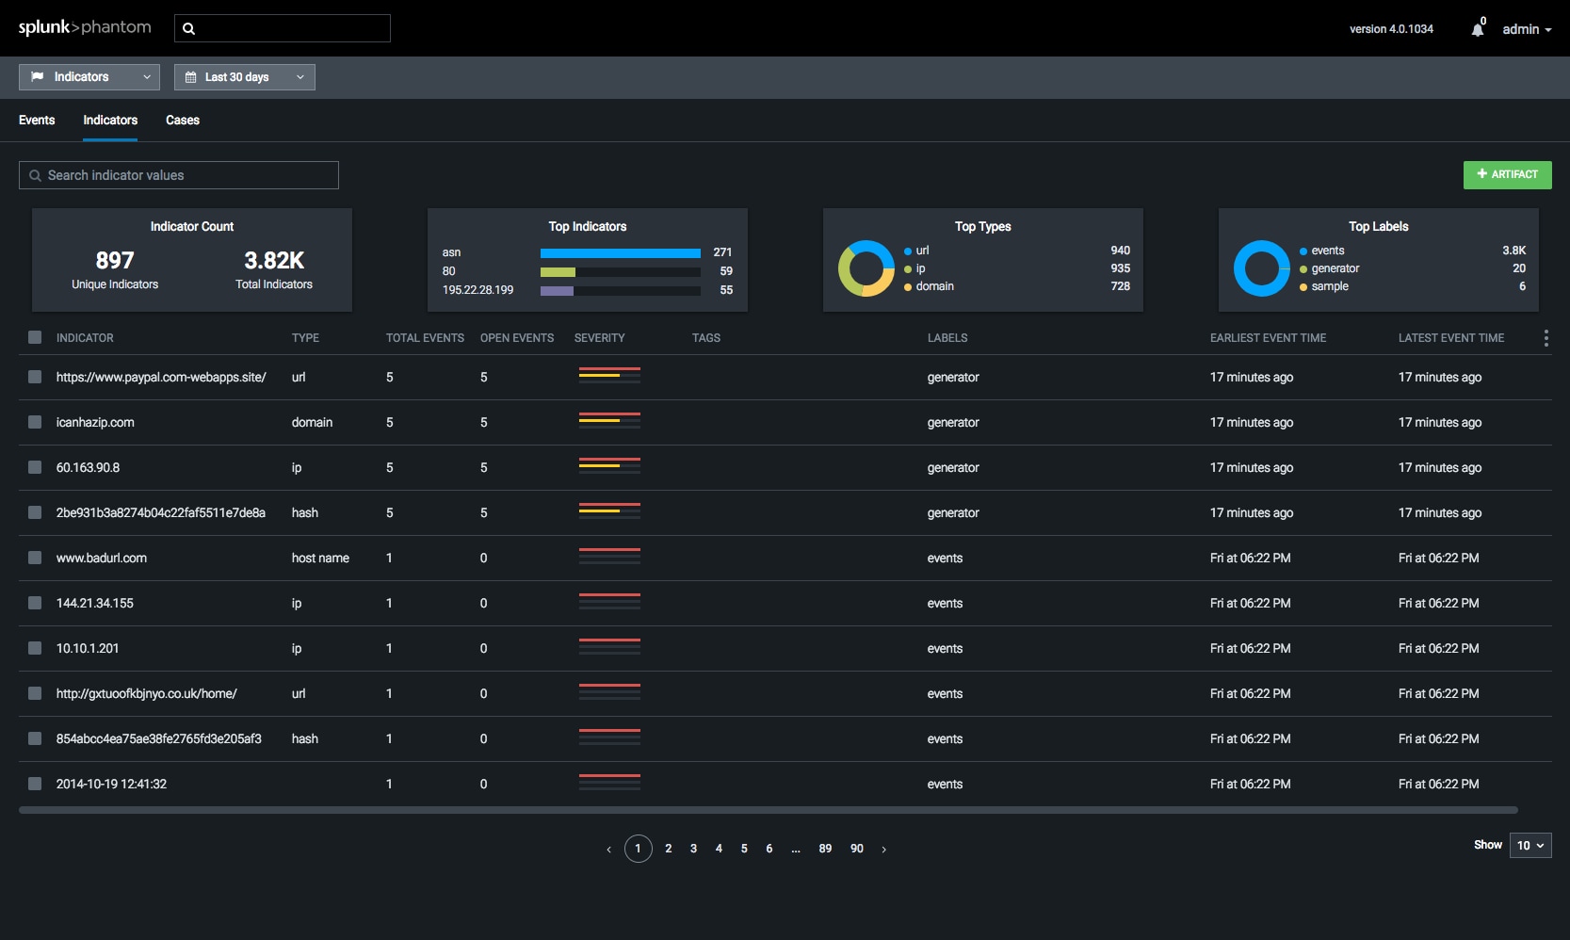
Task: Check the gxtuoofkbjnyo.co.uk row checkbox
Action: click(35, 693)
